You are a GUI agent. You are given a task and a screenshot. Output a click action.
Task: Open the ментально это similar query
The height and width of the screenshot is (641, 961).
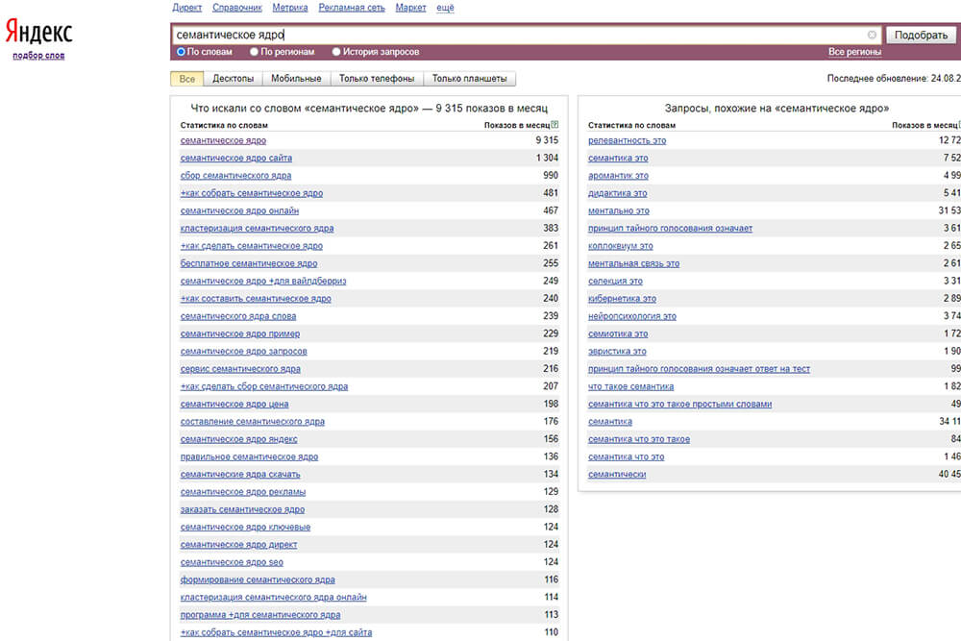point(619,210)
